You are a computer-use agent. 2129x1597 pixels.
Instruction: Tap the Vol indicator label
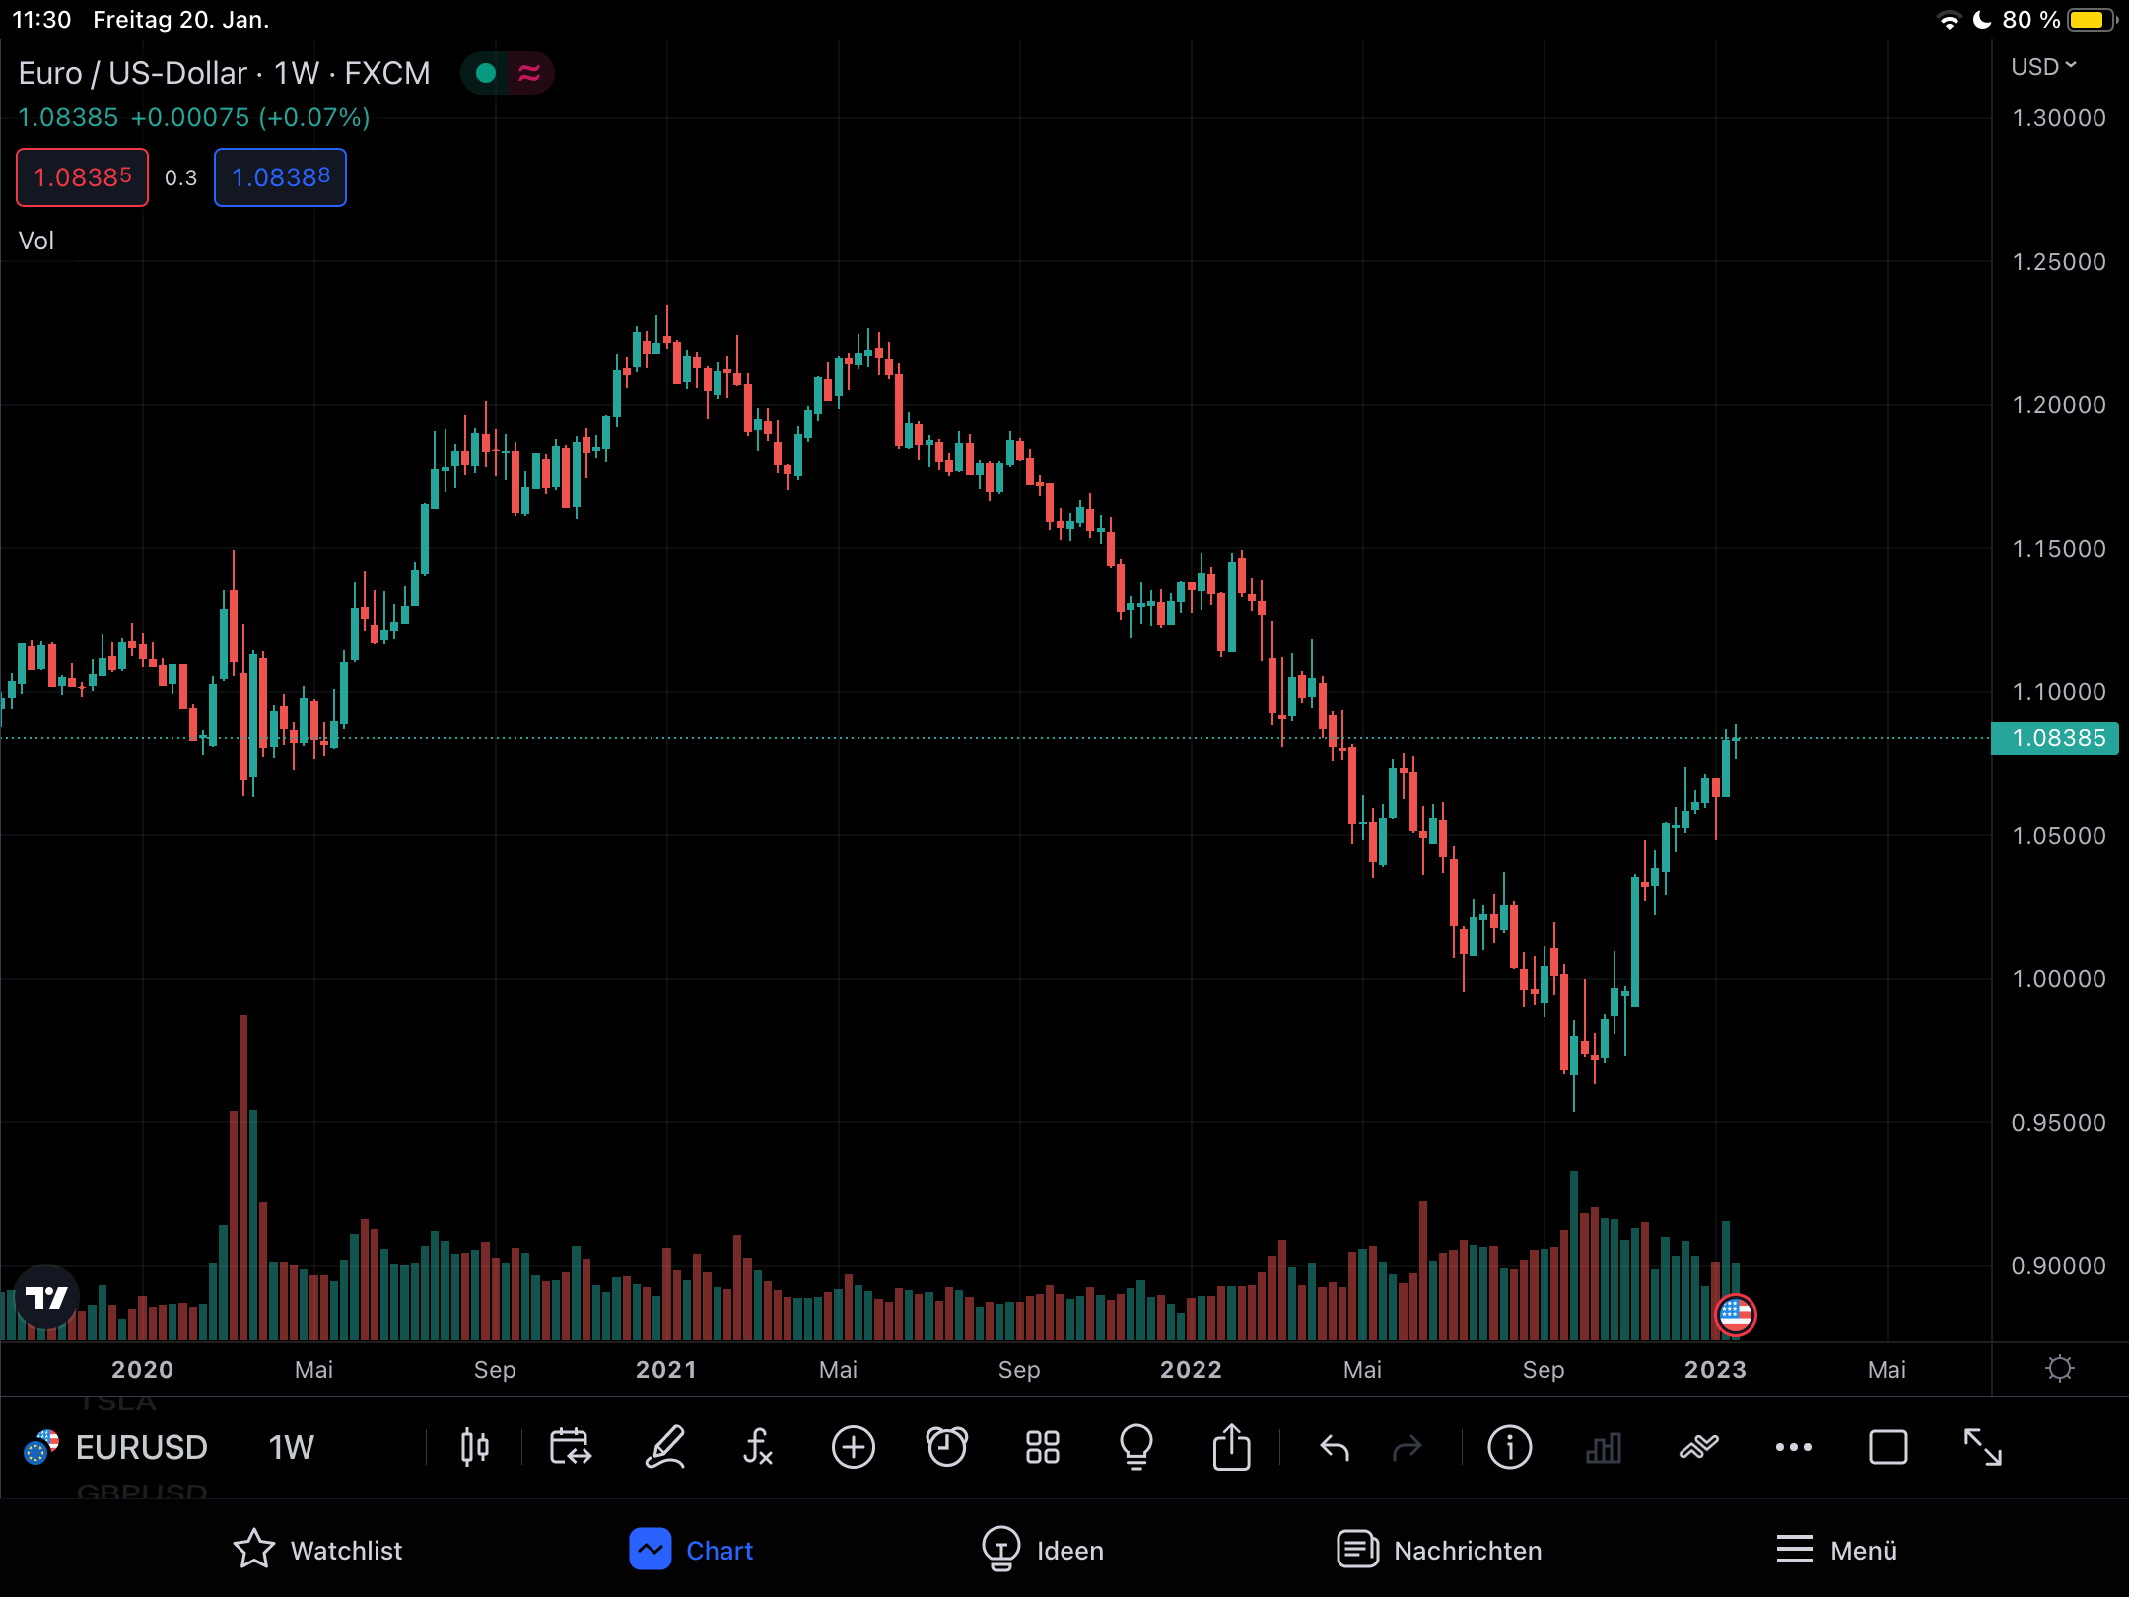36,241
